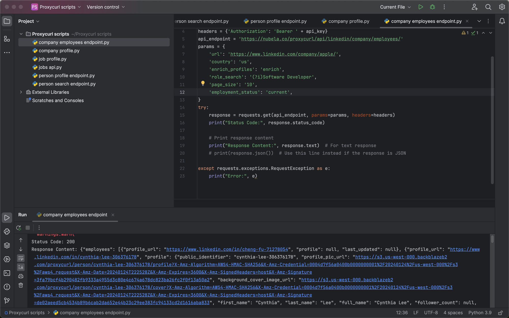Close the company employees endpoint.py editor tab
Image resolution: width=509 pixels, height=318 pixels.
(x=467, y=21)
